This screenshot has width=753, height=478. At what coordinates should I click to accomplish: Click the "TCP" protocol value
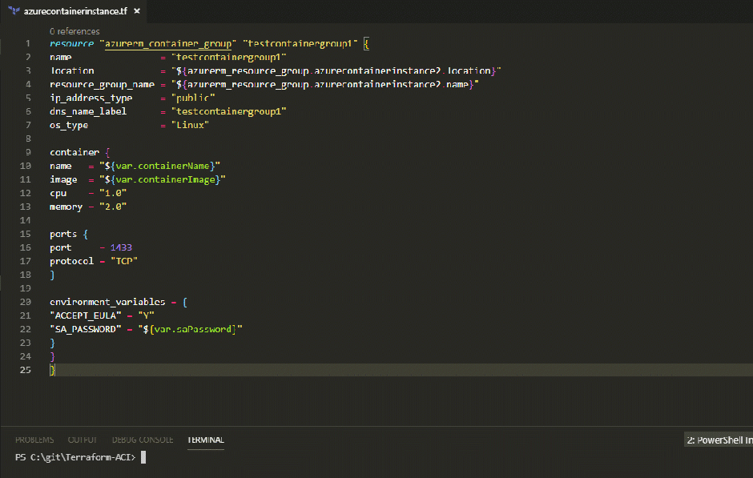pos(123,261)
